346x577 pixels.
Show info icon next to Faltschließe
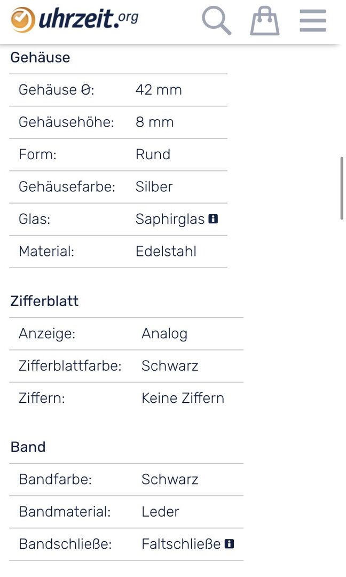(230, 543)
